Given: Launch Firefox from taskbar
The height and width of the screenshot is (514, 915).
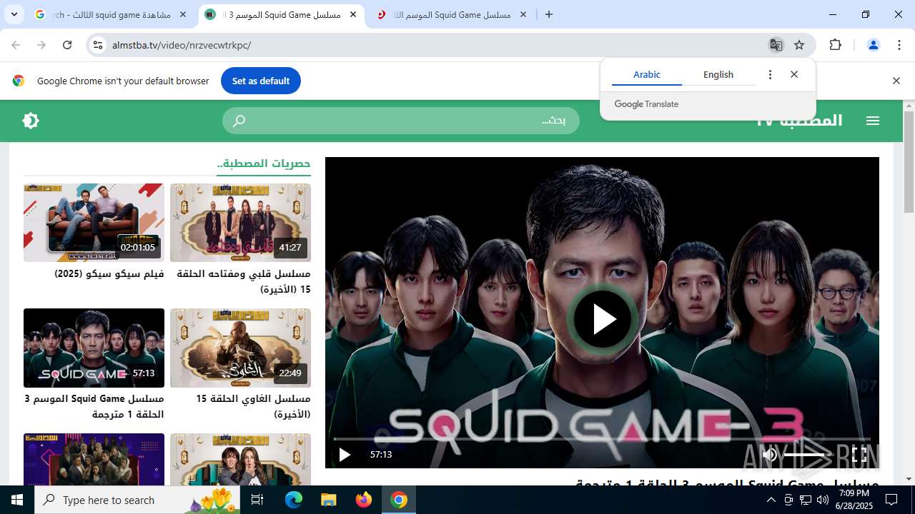Looking at the screenshot, I should 364,500.
